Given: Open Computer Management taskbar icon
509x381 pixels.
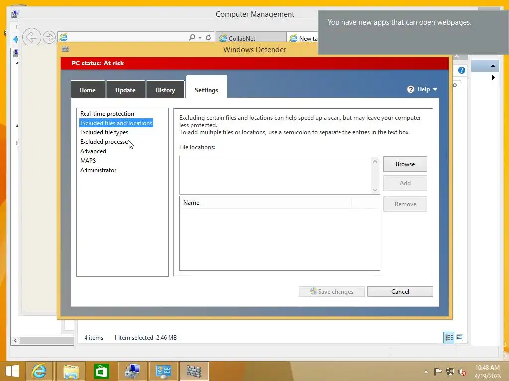Looking at the screenshot, I should 132,371.
